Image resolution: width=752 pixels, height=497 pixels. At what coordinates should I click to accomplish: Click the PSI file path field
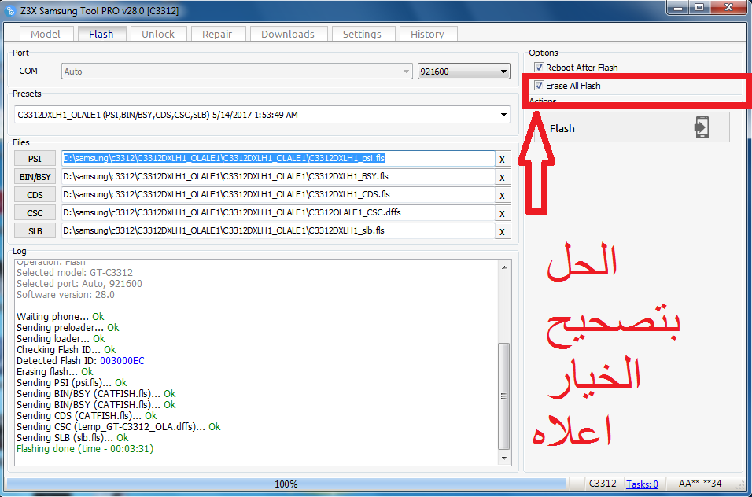click(278, 159)
